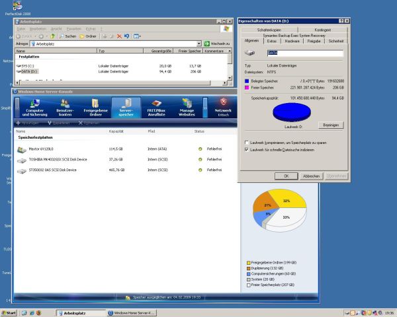Open Datei menu in Arbeitsplatz
Screen dimensions: 397x317
click(x=21, y=29)
